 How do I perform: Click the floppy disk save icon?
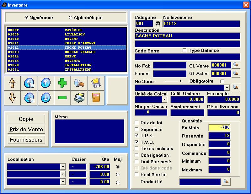click(x=96, y=83)
